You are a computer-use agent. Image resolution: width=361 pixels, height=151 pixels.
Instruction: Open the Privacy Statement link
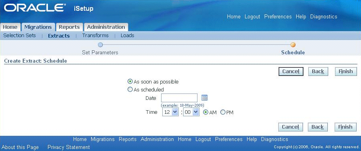click(x=69, y=147)
